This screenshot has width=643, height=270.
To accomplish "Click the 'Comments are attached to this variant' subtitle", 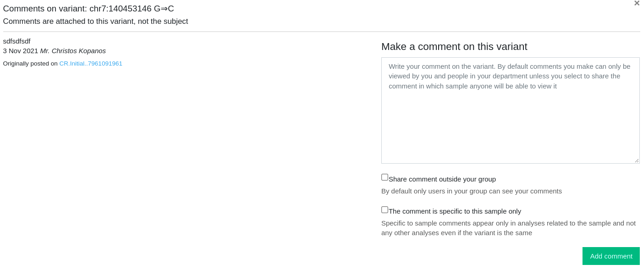I will pos(95,22).
